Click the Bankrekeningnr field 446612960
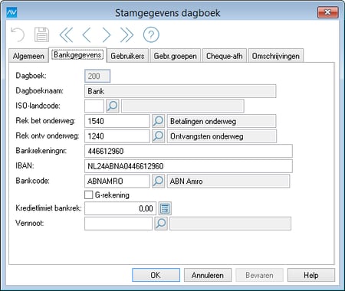Image resolution: width=345 pixels, height=291 pixels. [x=189, y=151]
